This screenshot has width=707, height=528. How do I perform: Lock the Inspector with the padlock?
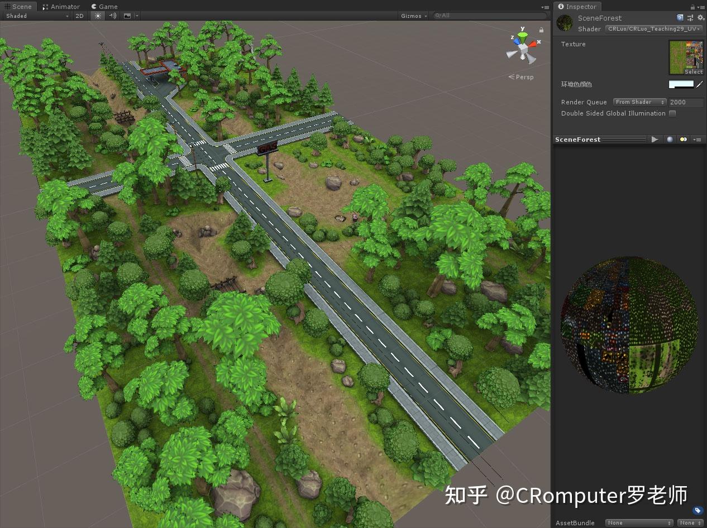pyautogui.click(x=692, y=7)
